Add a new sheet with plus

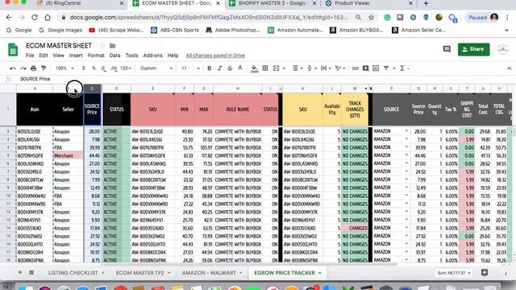click(x=20, y=272)
